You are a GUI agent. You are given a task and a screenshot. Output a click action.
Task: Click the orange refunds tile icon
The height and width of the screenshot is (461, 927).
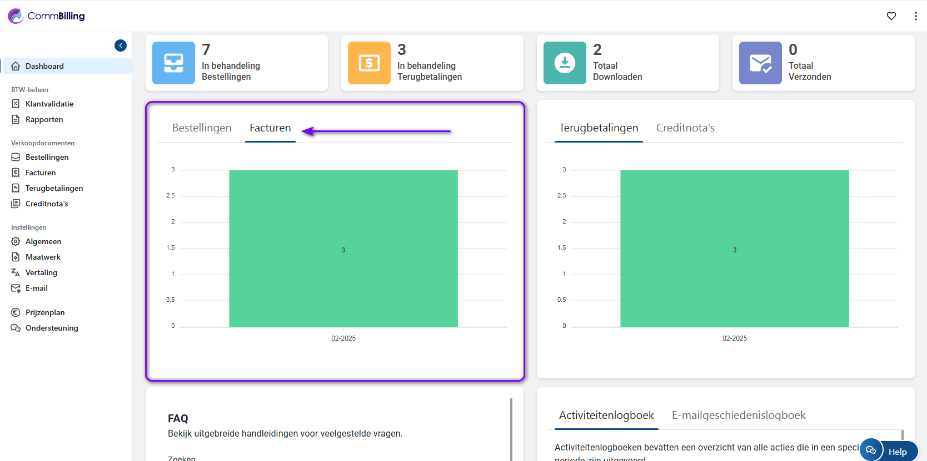click(369, 63)
